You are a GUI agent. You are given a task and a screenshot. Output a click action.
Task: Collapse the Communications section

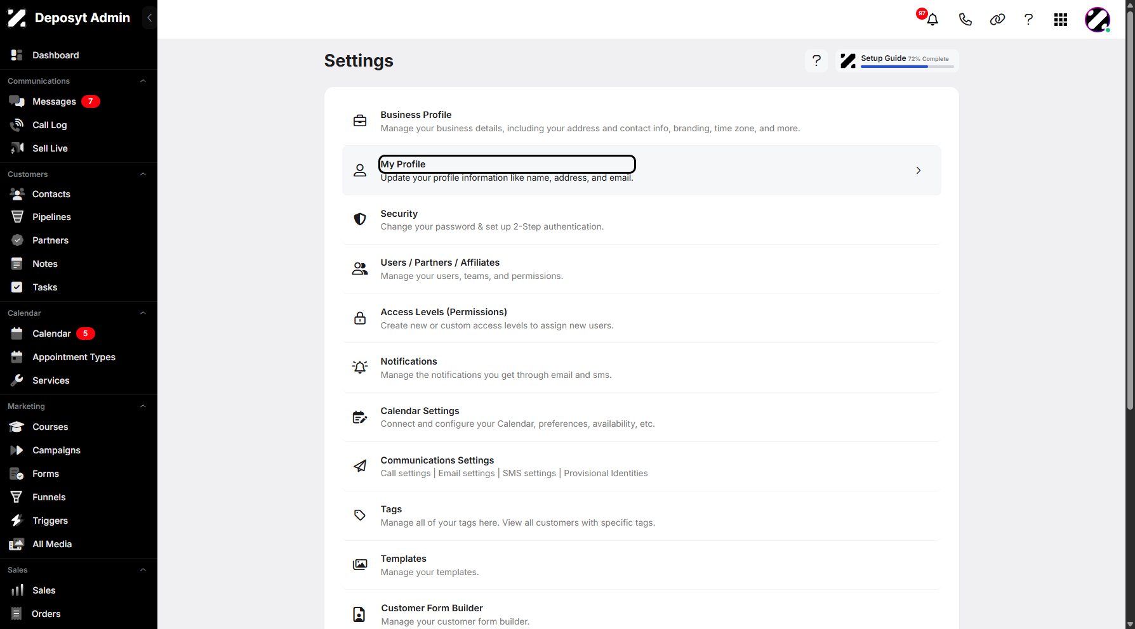pos(143,81)
